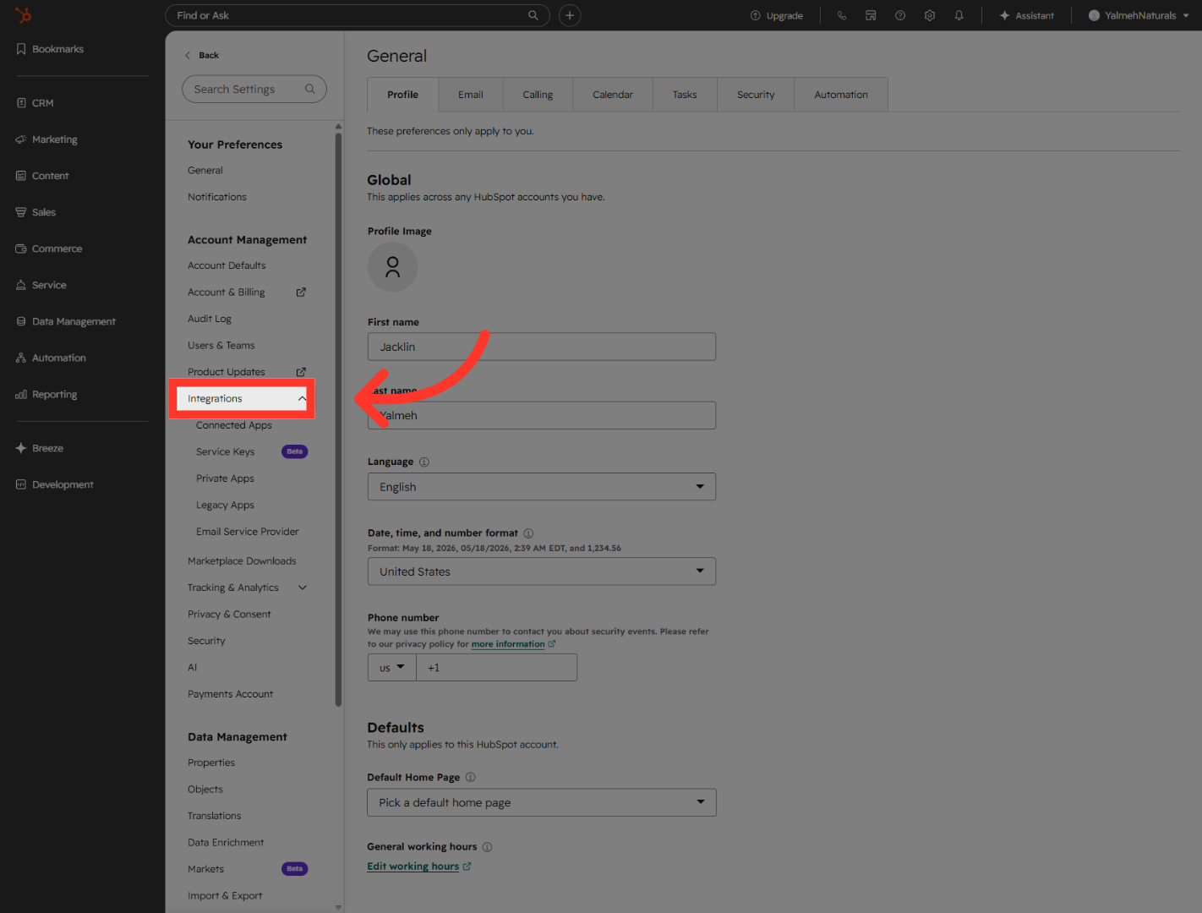Image resolution: width=1202 pixels, height=913 pixels.
Task: Click the Search Settings field
Action: point(254,89)
